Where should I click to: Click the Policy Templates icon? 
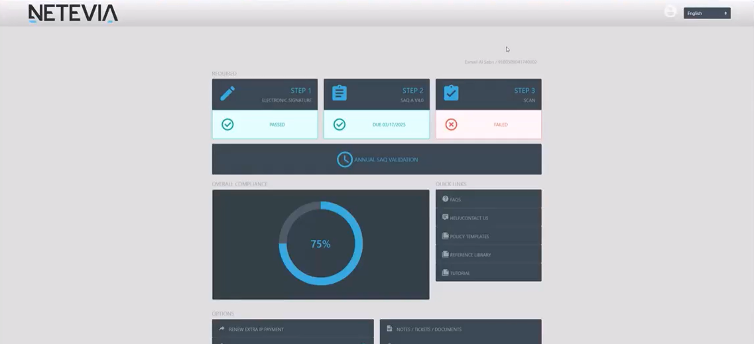point(445,236)
